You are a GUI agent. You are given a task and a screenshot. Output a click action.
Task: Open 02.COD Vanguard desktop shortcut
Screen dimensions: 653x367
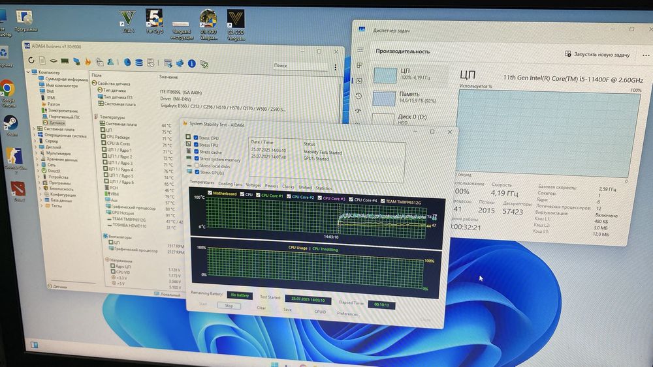click(x=236, y=25)
